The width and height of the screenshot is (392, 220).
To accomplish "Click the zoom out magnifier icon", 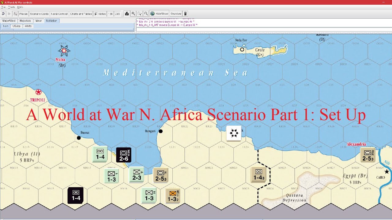I will pyautogui.click(x=146, y=14).
